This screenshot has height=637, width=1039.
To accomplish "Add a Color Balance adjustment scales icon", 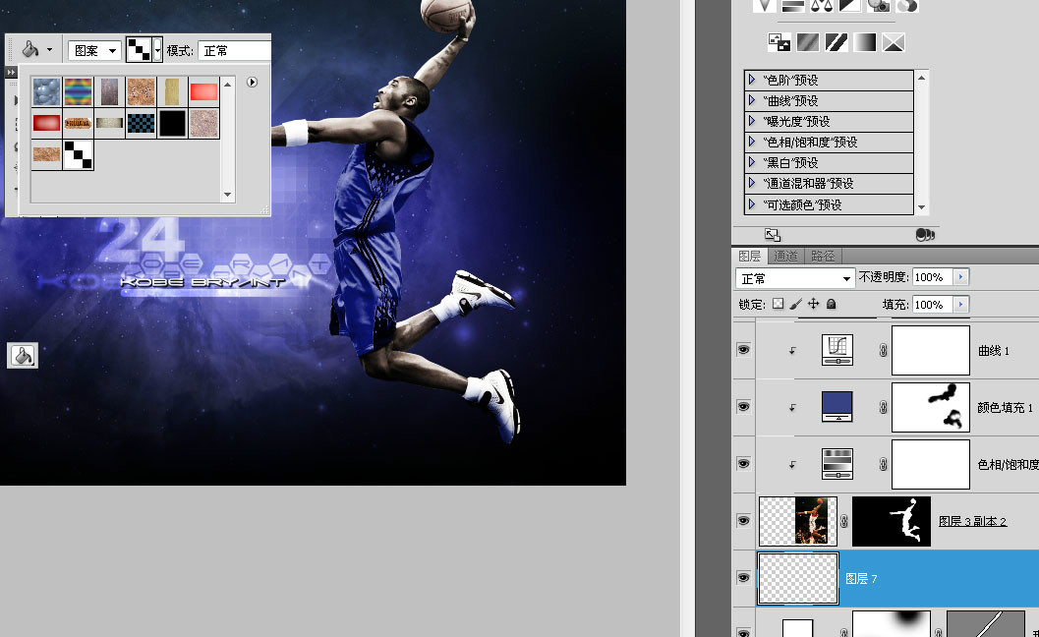I will coord(822,6).
